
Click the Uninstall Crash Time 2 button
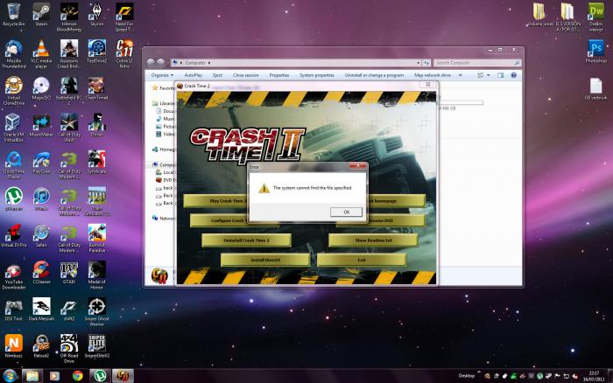(246, 240)
